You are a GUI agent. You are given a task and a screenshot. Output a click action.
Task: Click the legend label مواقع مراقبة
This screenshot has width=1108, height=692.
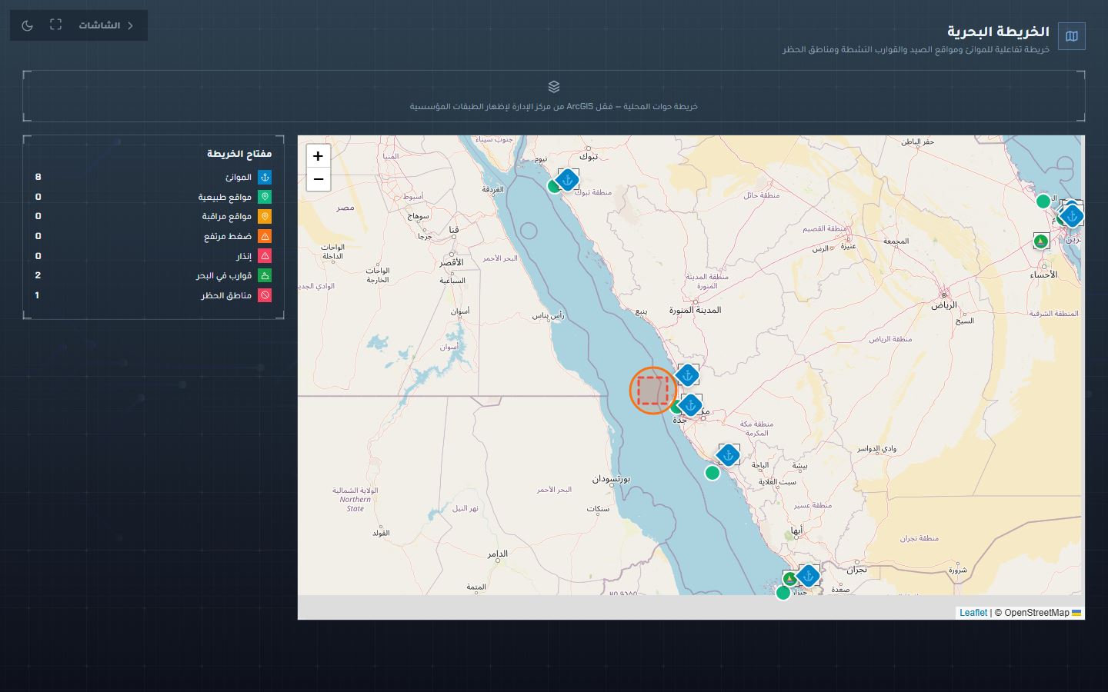point(227,217)
